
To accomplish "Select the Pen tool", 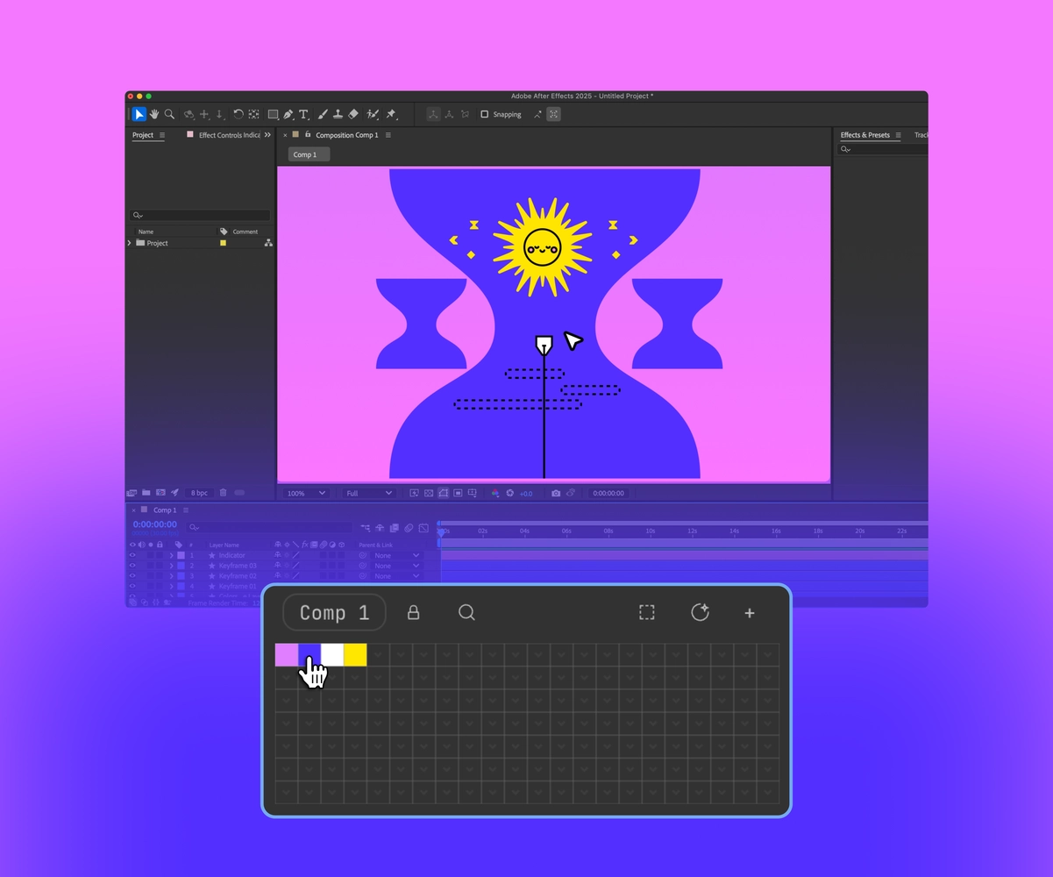I will [288, 114].
